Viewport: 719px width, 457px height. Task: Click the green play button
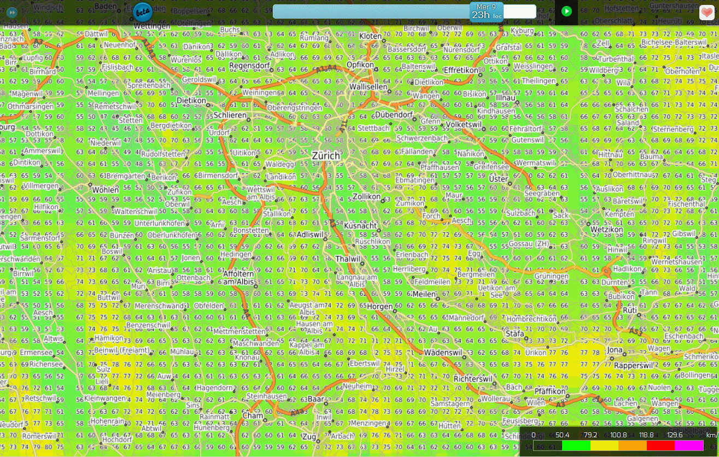[x=566, y=11]
